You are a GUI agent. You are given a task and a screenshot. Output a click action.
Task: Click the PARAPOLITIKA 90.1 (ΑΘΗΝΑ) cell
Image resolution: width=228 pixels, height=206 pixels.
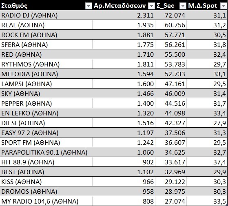[46, 152]
